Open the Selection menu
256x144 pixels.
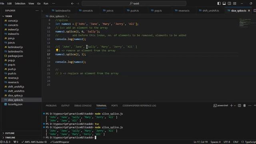click(x=20, y=4)
